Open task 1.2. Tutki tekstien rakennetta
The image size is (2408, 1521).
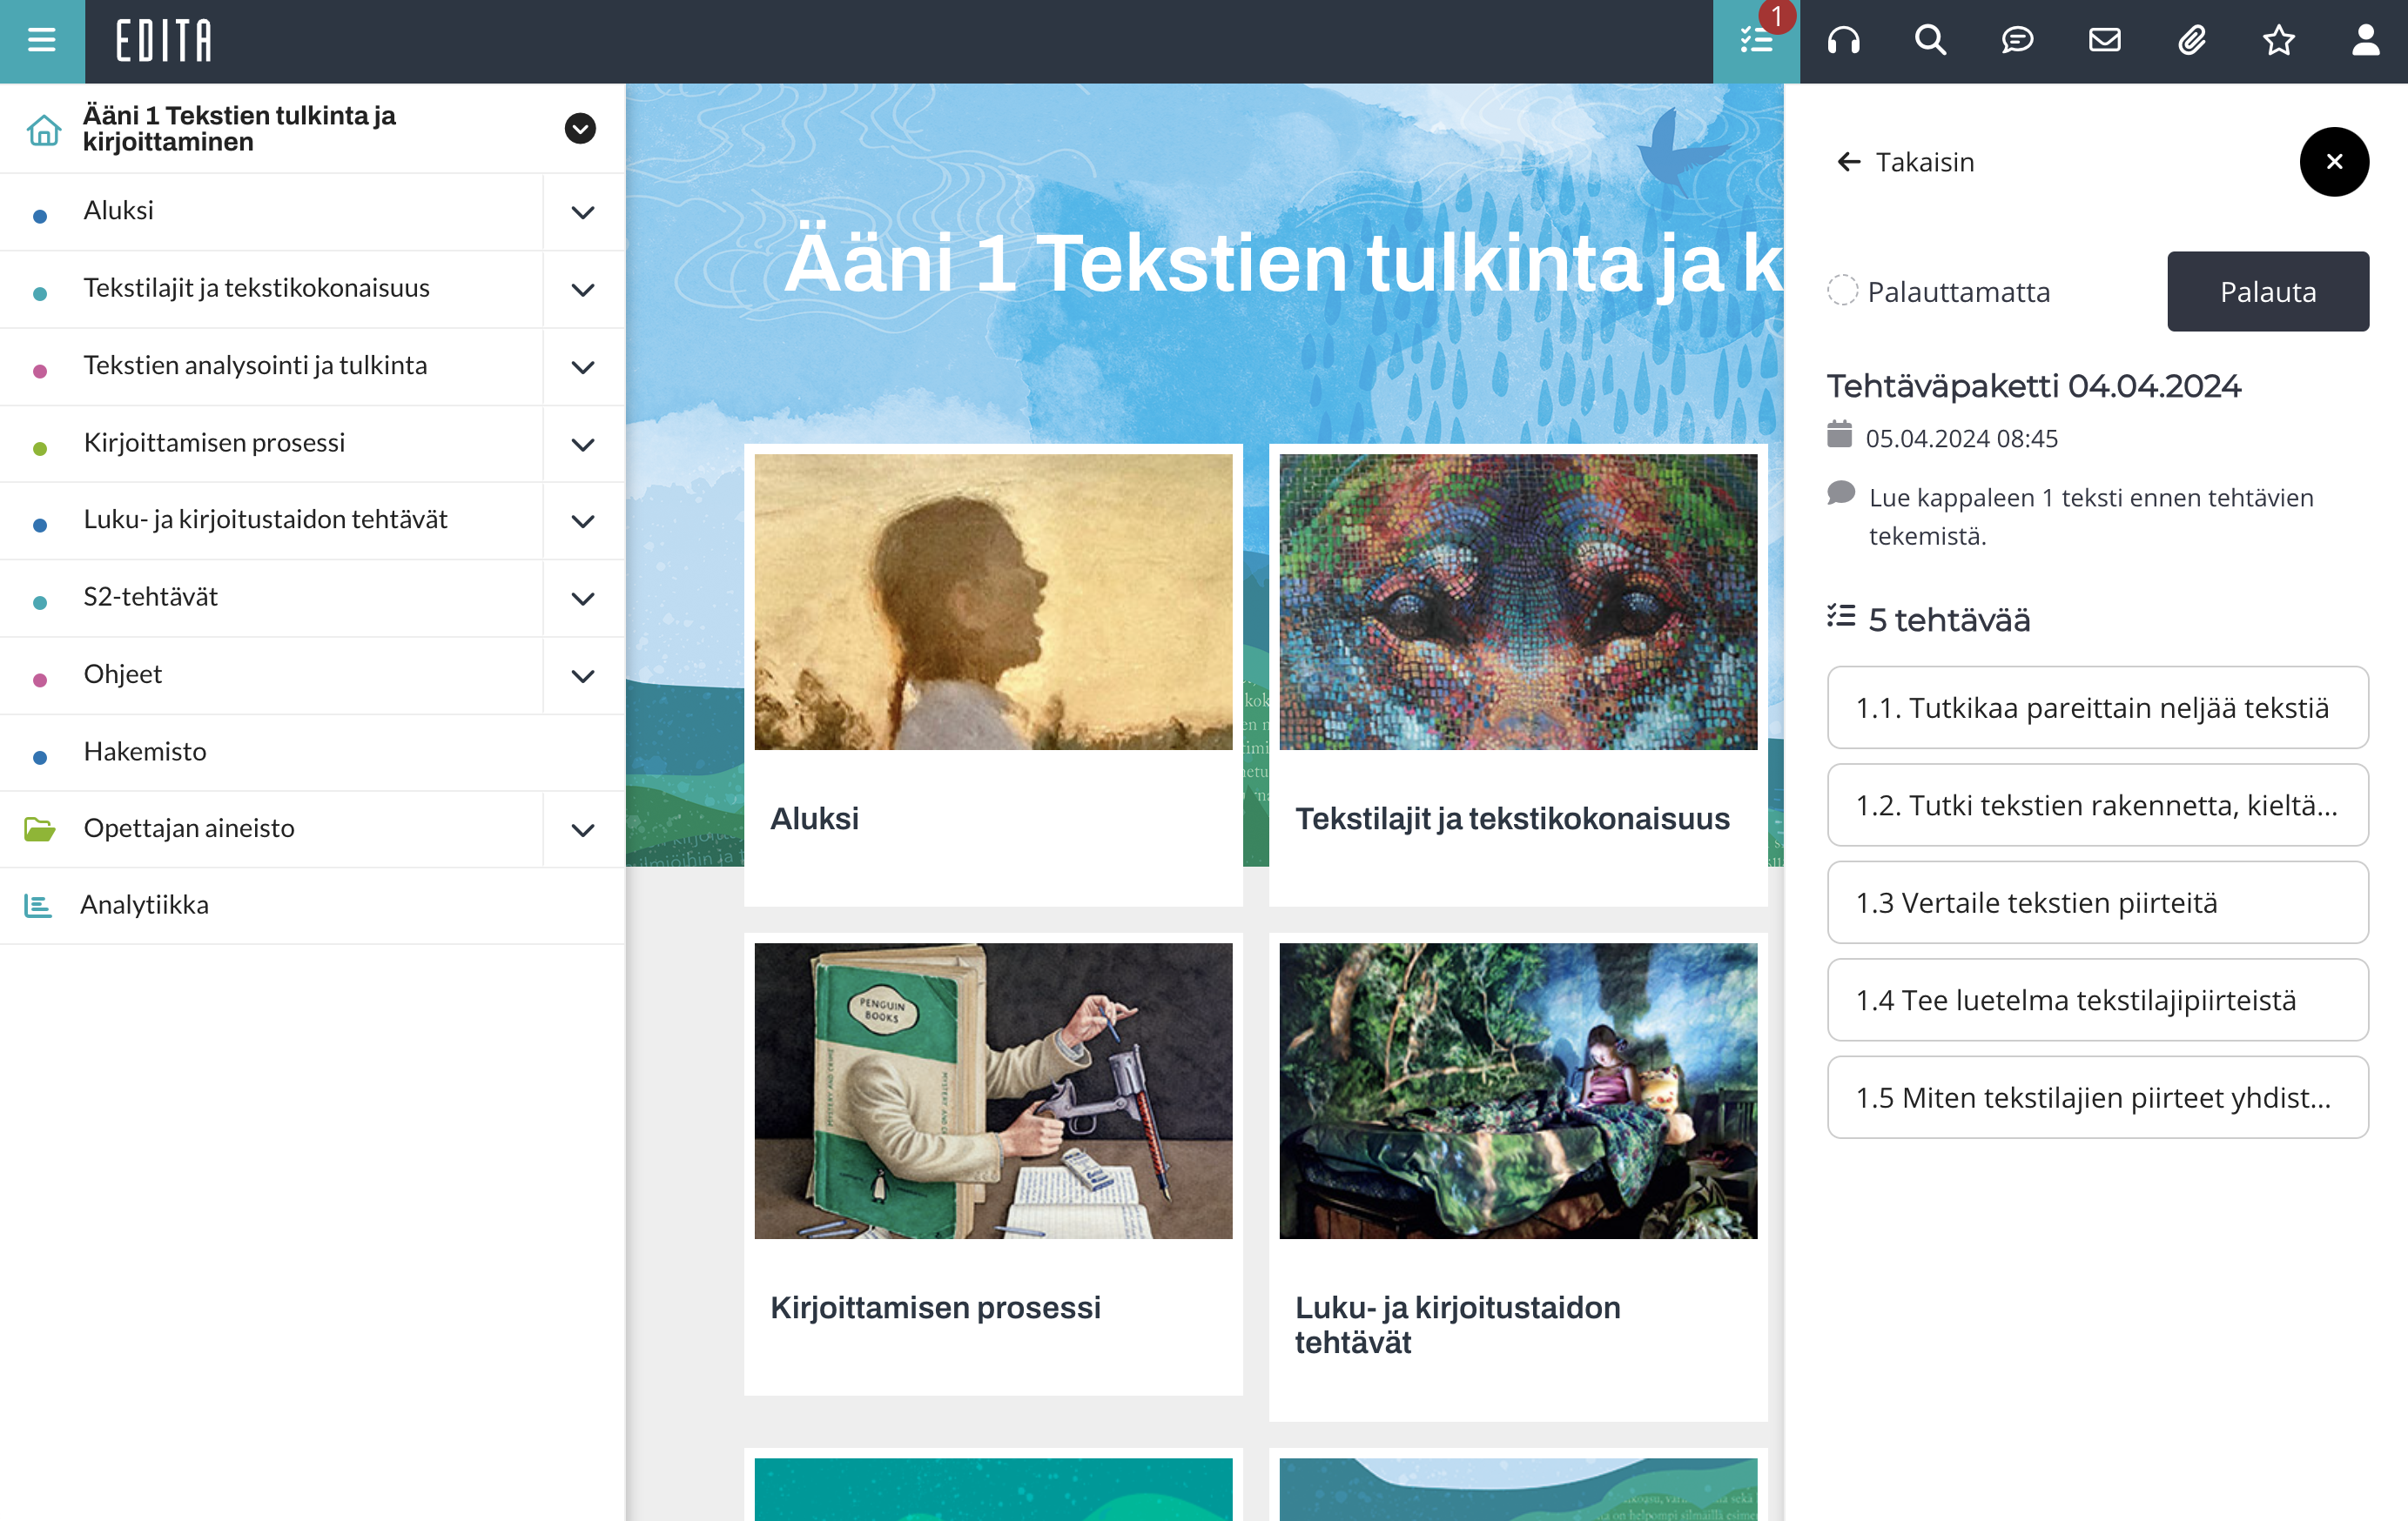tap(2097, 805)
